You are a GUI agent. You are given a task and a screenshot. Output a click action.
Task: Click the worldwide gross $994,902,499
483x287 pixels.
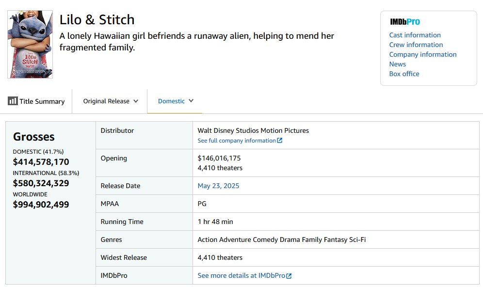pos(41,205)
